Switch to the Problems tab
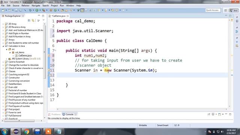The width and height of the screenshot is (240, 135). coord(54,114)
